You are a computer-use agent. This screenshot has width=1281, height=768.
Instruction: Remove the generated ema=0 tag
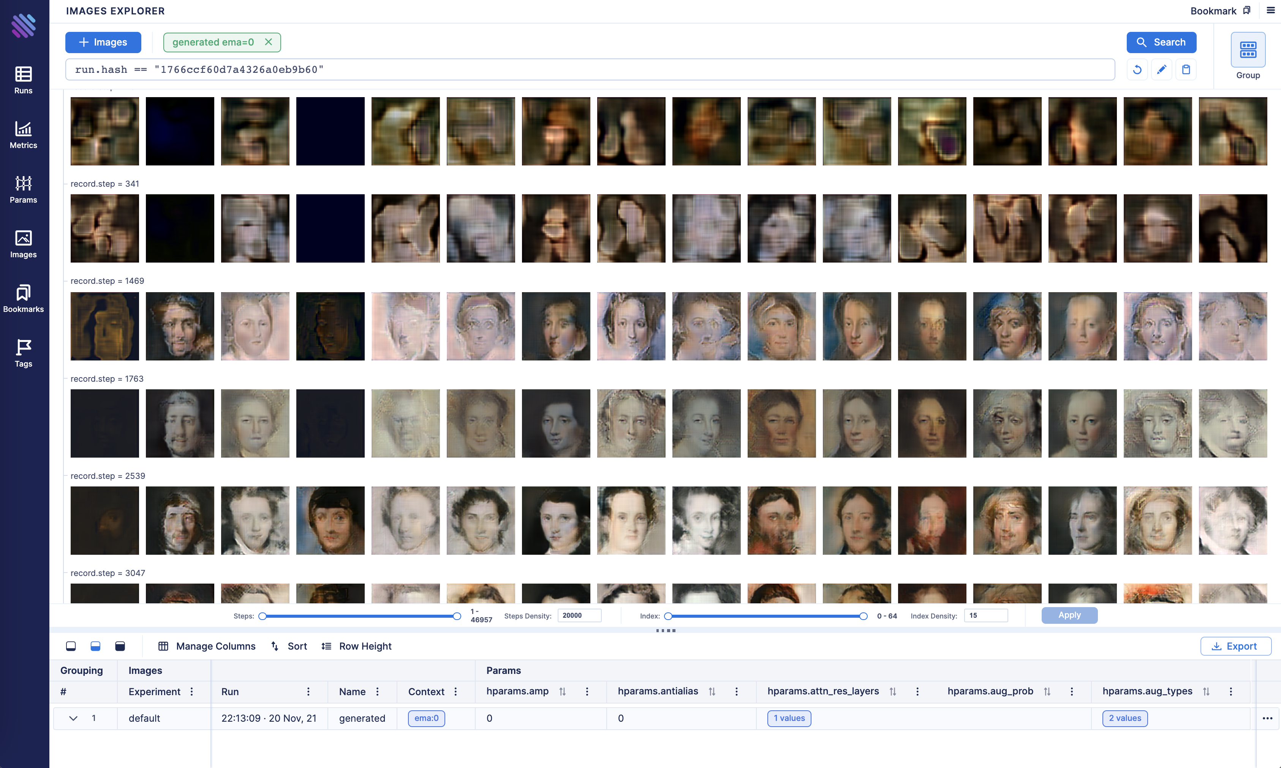click(x=268, y=42)
